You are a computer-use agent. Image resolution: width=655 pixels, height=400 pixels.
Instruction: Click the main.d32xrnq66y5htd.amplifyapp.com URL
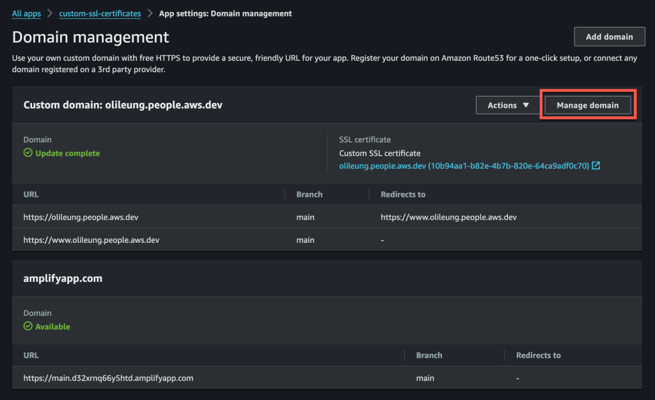click(x=108, y=378)
